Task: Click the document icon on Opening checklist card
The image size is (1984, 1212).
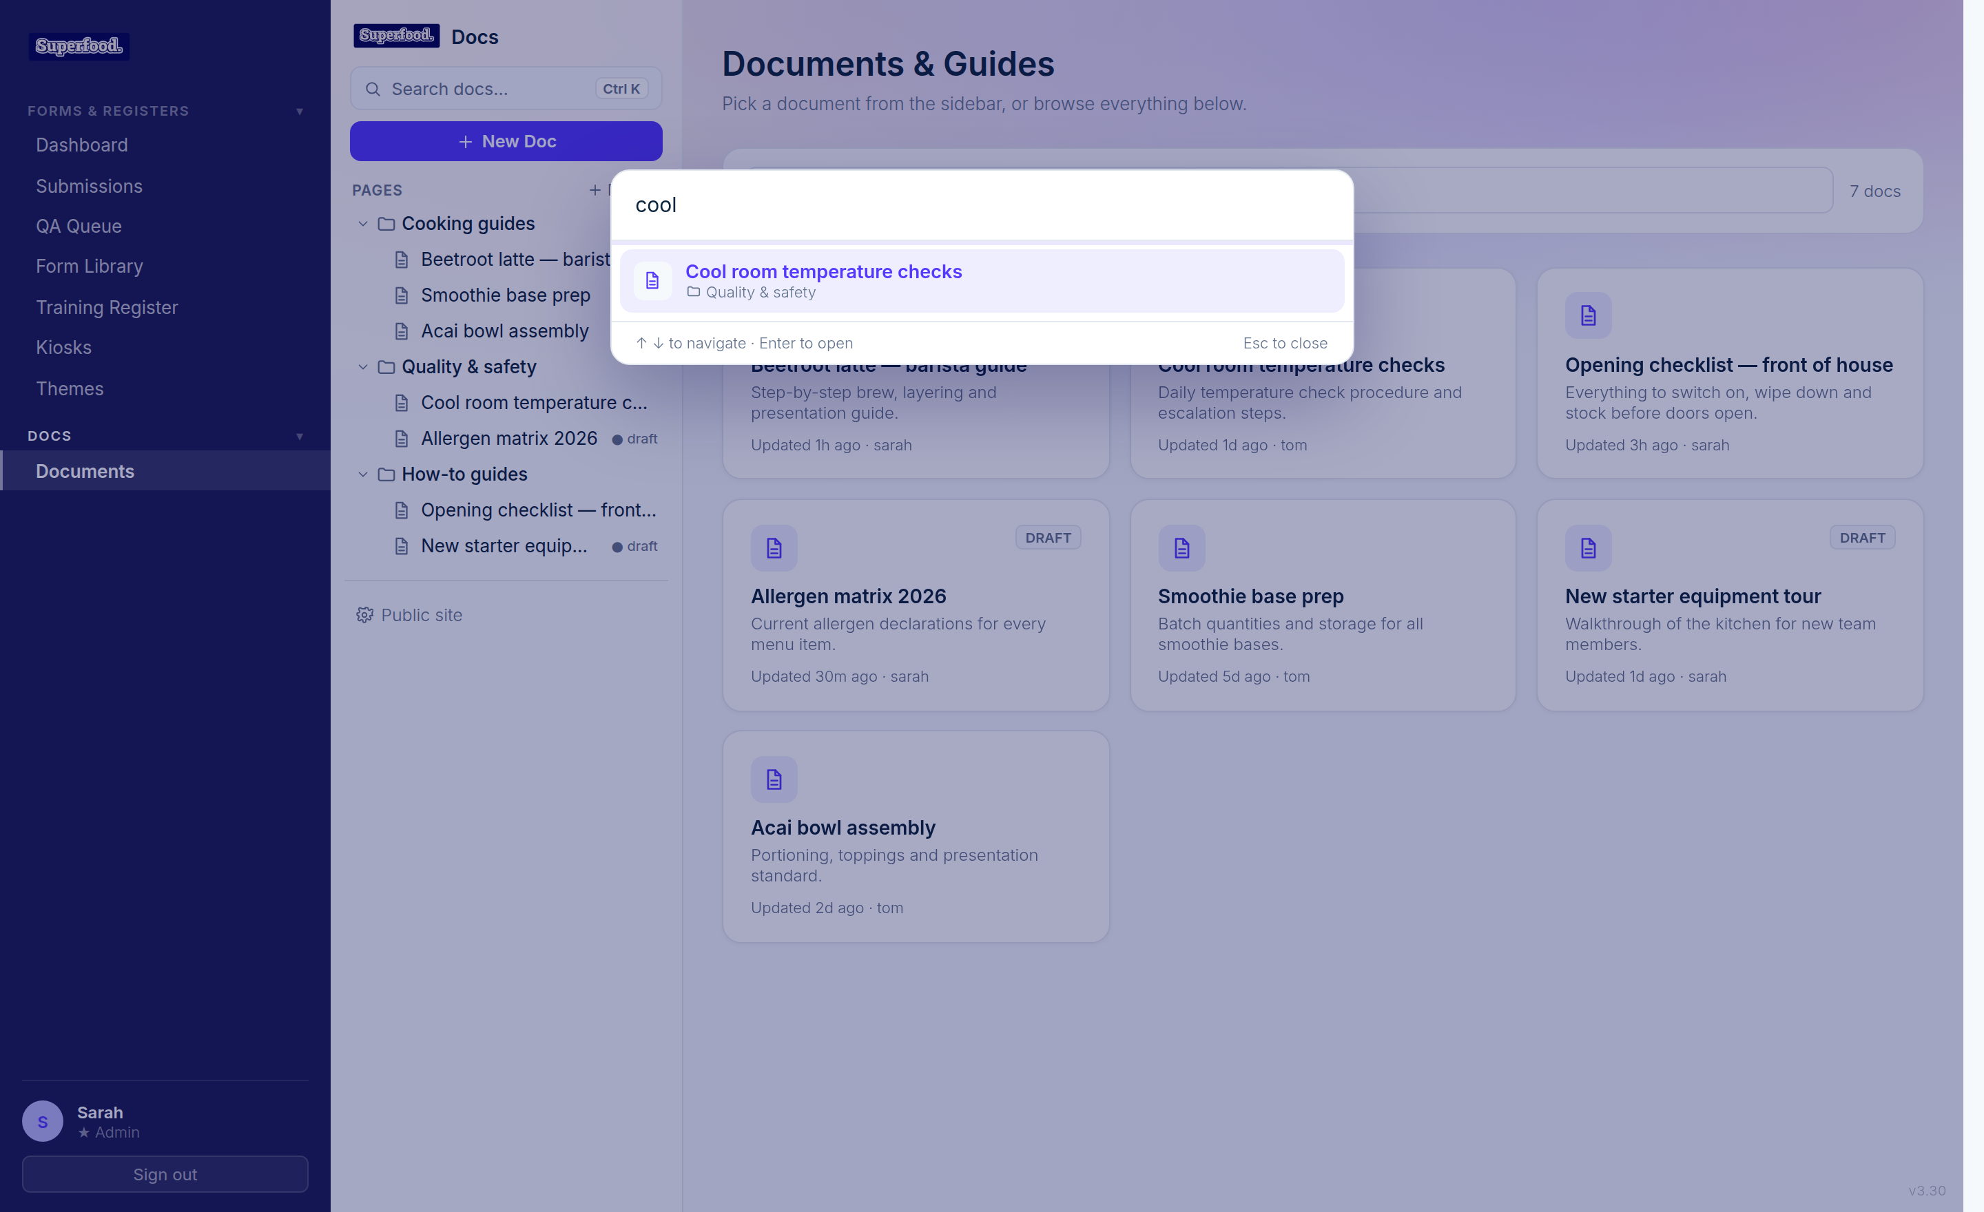Action: (1588, 315)
